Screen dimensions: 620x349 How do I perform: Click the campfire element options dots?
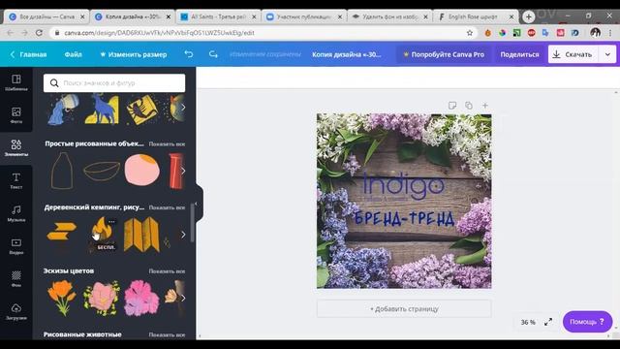[112, 222]
